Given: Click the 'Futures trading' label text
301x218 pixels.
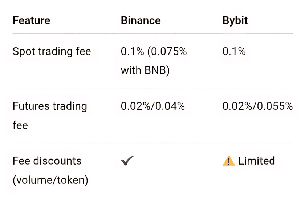Looking at the screenshot, I should [50, 106].
